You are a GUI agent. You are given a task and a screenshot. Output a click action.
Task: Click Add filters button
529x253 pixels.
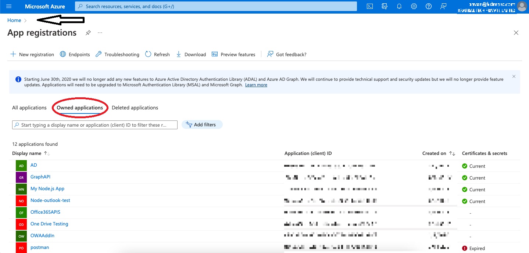(x=202, y=124)
